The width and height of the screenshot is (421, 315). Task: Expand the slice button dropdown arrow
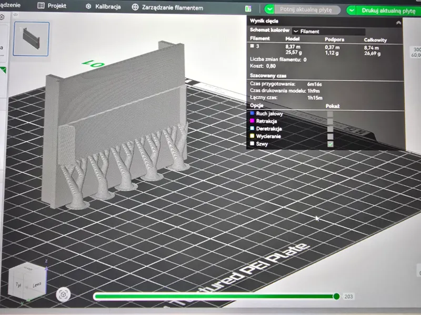pyautogui.click(x=269, y=9)
